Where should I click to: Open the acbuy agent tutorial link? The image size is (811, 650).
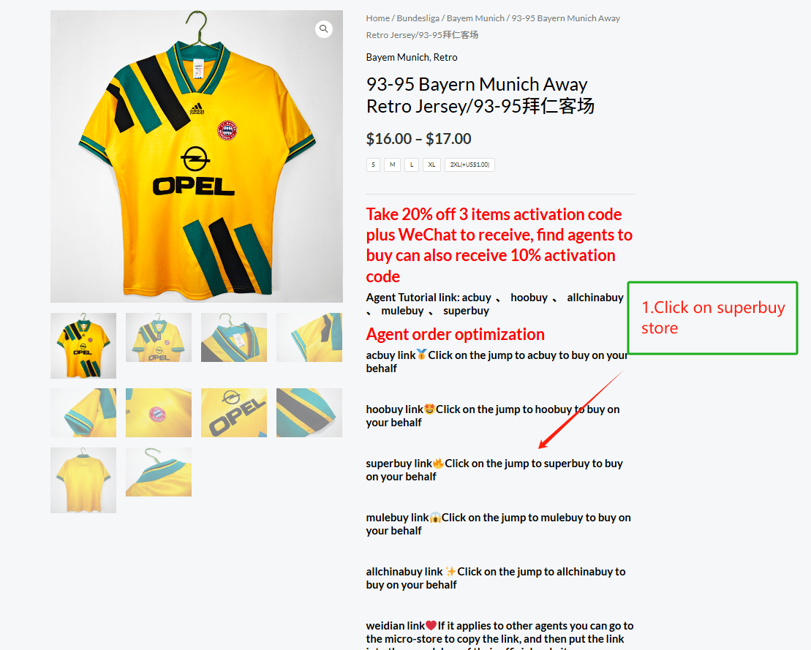(x=476, y=298)
